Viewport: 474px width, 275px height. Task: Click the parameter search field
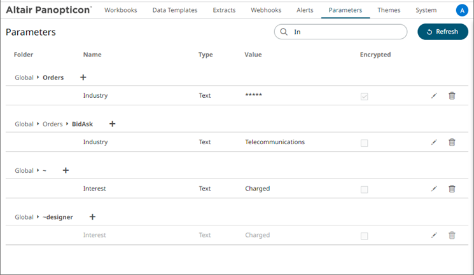347,32
